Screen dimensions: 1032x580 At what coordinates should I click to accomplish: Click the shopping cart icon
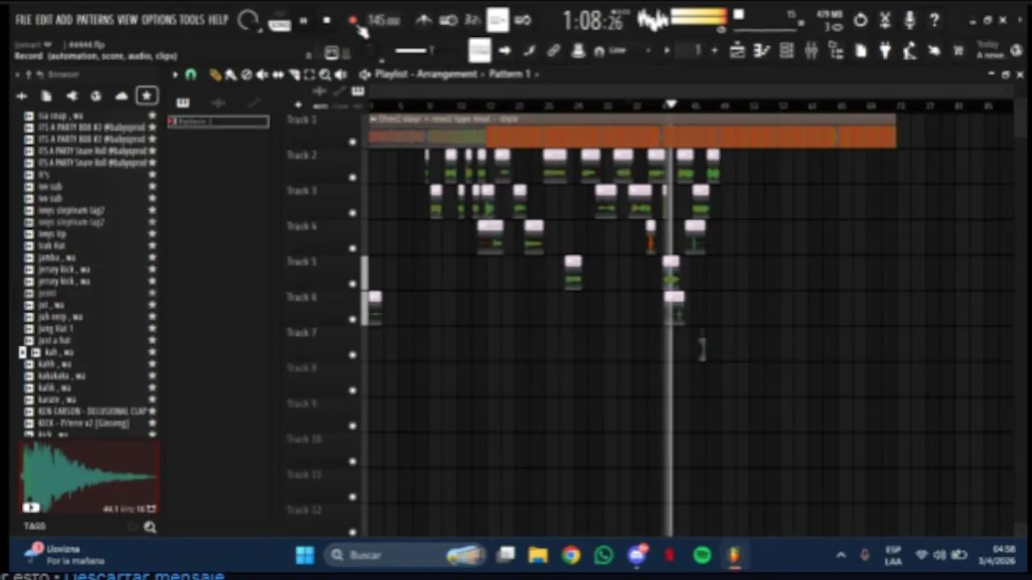click(958, 51)
